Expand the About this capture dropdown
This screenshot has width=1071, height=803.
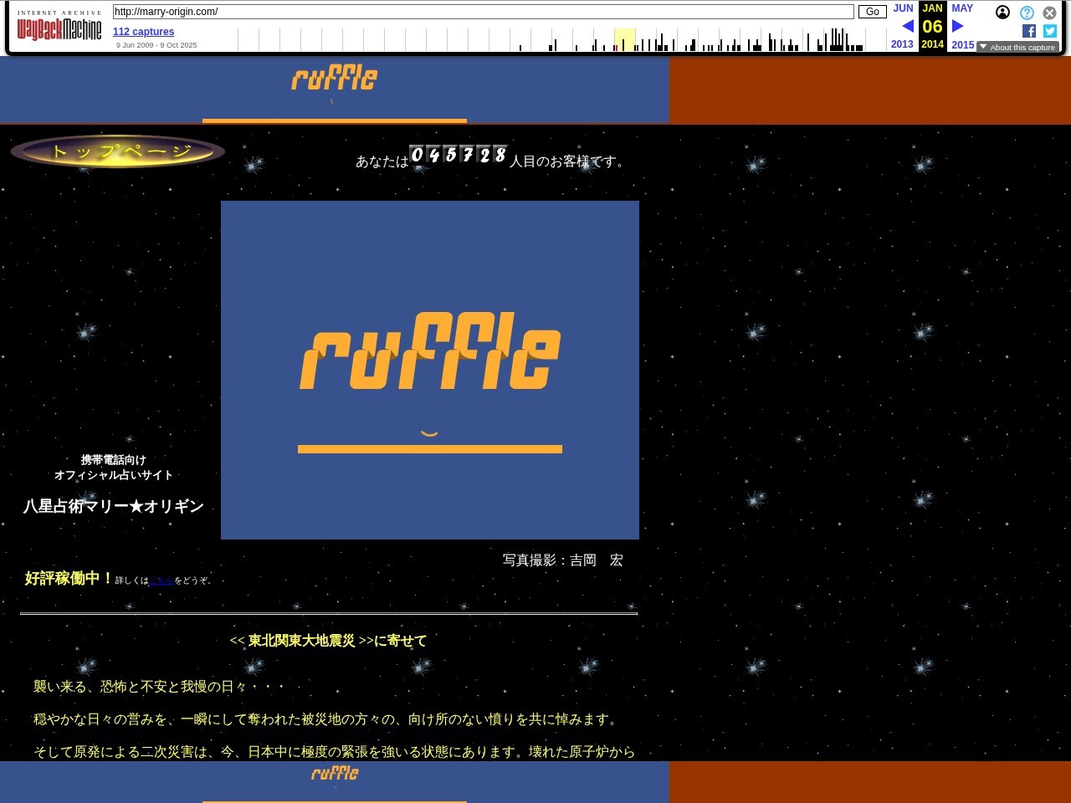pyautogui.click(x=1017, y=48)
